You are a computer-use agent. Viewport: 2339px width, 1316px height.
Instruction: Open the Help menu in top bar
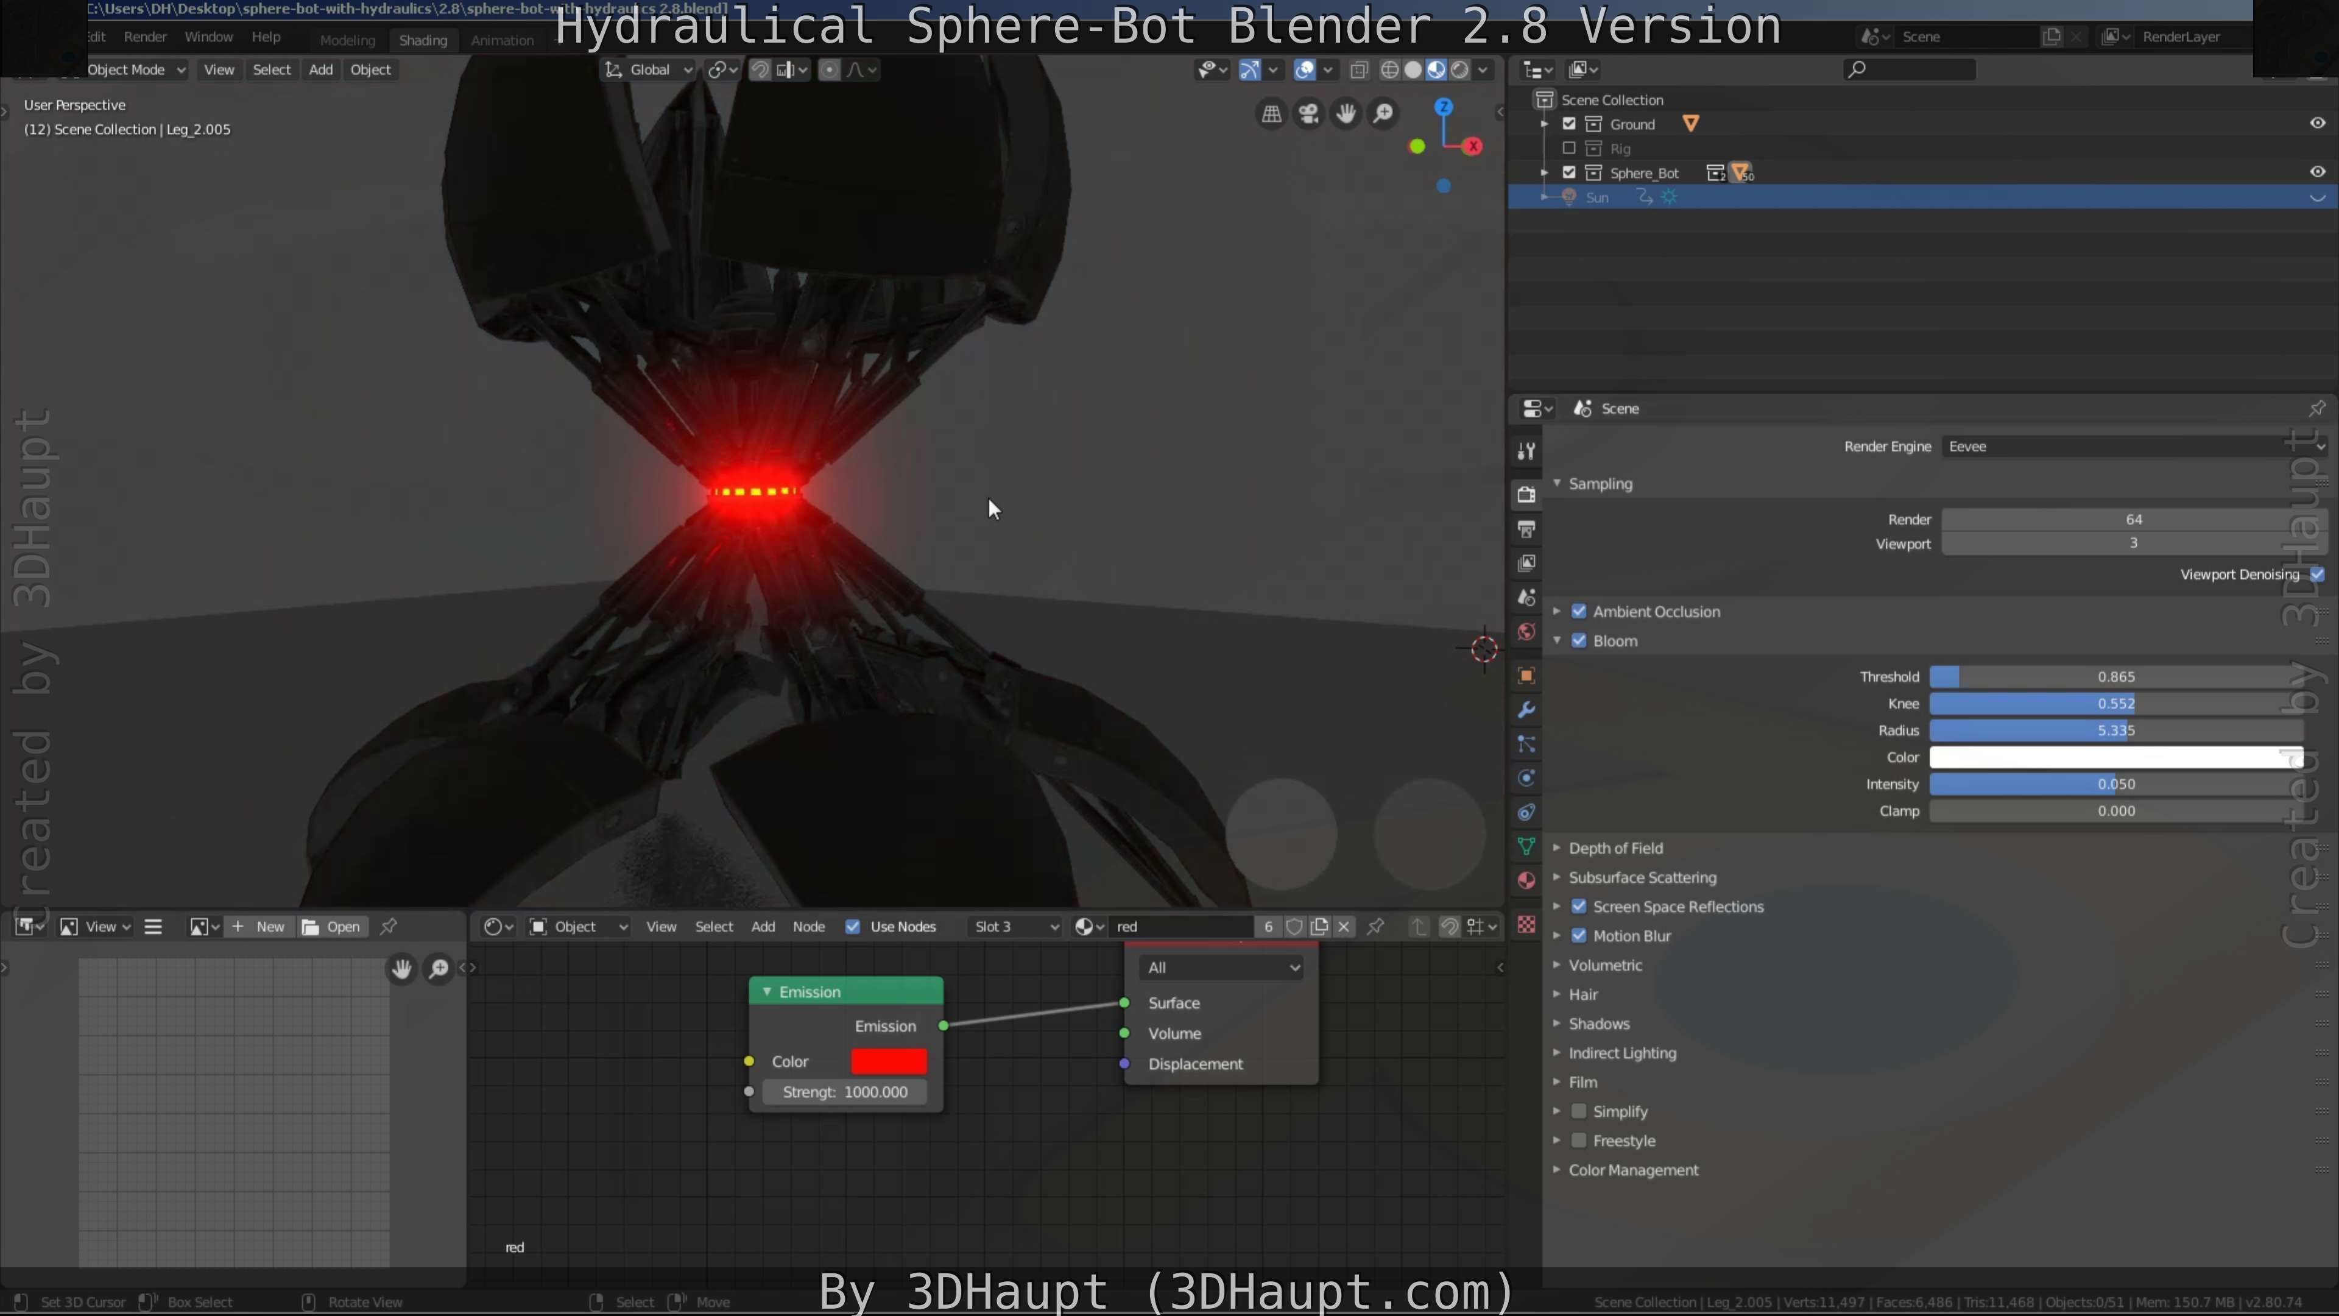(266, 37)
